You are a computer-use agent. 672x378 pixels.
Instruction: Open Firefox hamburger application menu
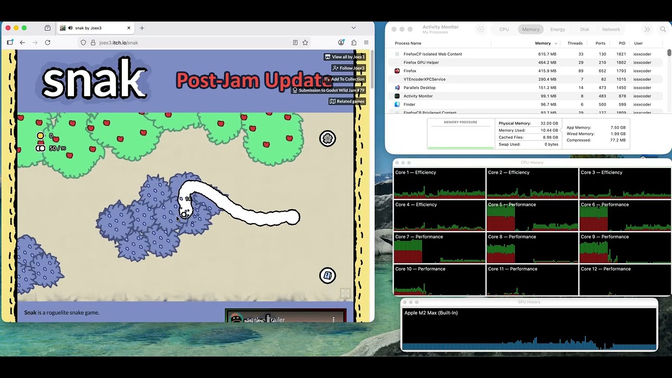coord(366,43)
